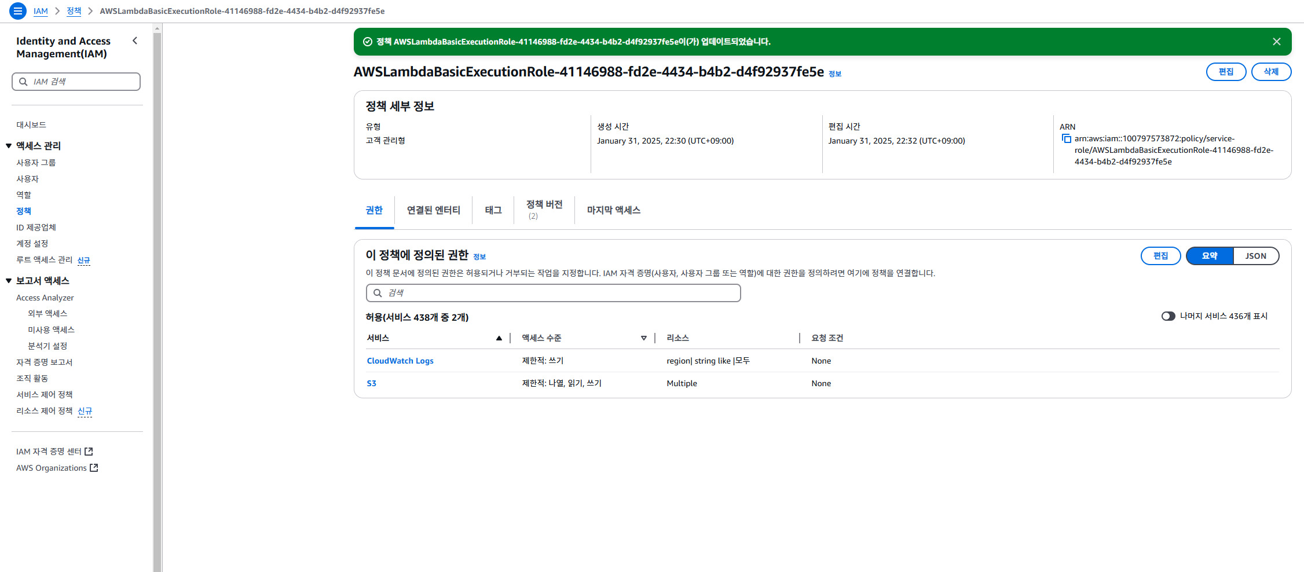Screen dimensions: 1304x572
Task: Select the 요약 view button
Action: (x=1210, y=256)
